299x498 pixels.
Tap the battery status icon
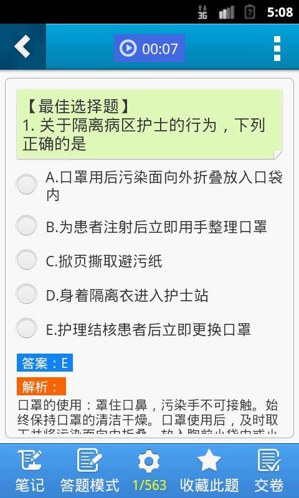click(250, 12)
